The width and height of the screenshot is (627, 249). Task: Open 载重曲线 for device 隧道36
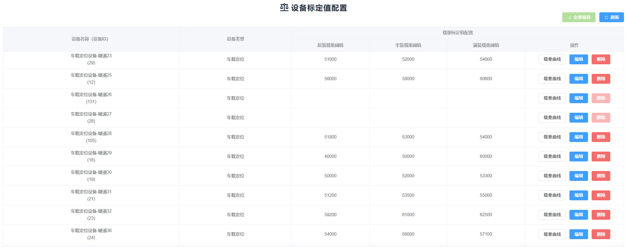click(552, 234)
